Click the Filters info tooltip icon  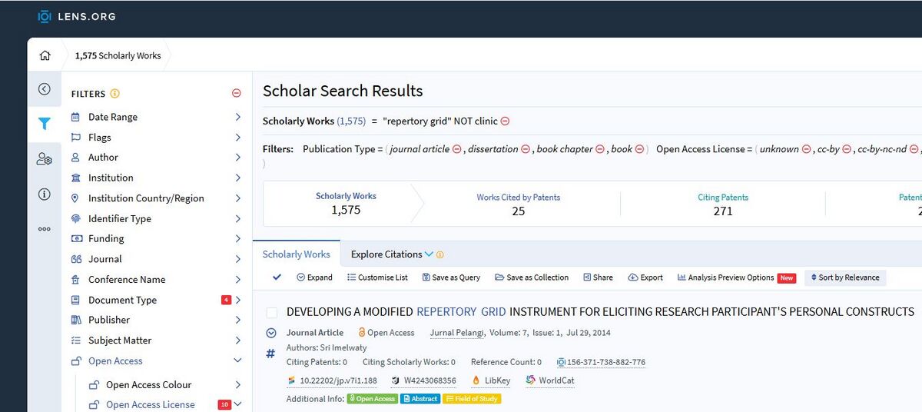click(x=114, y=94)
